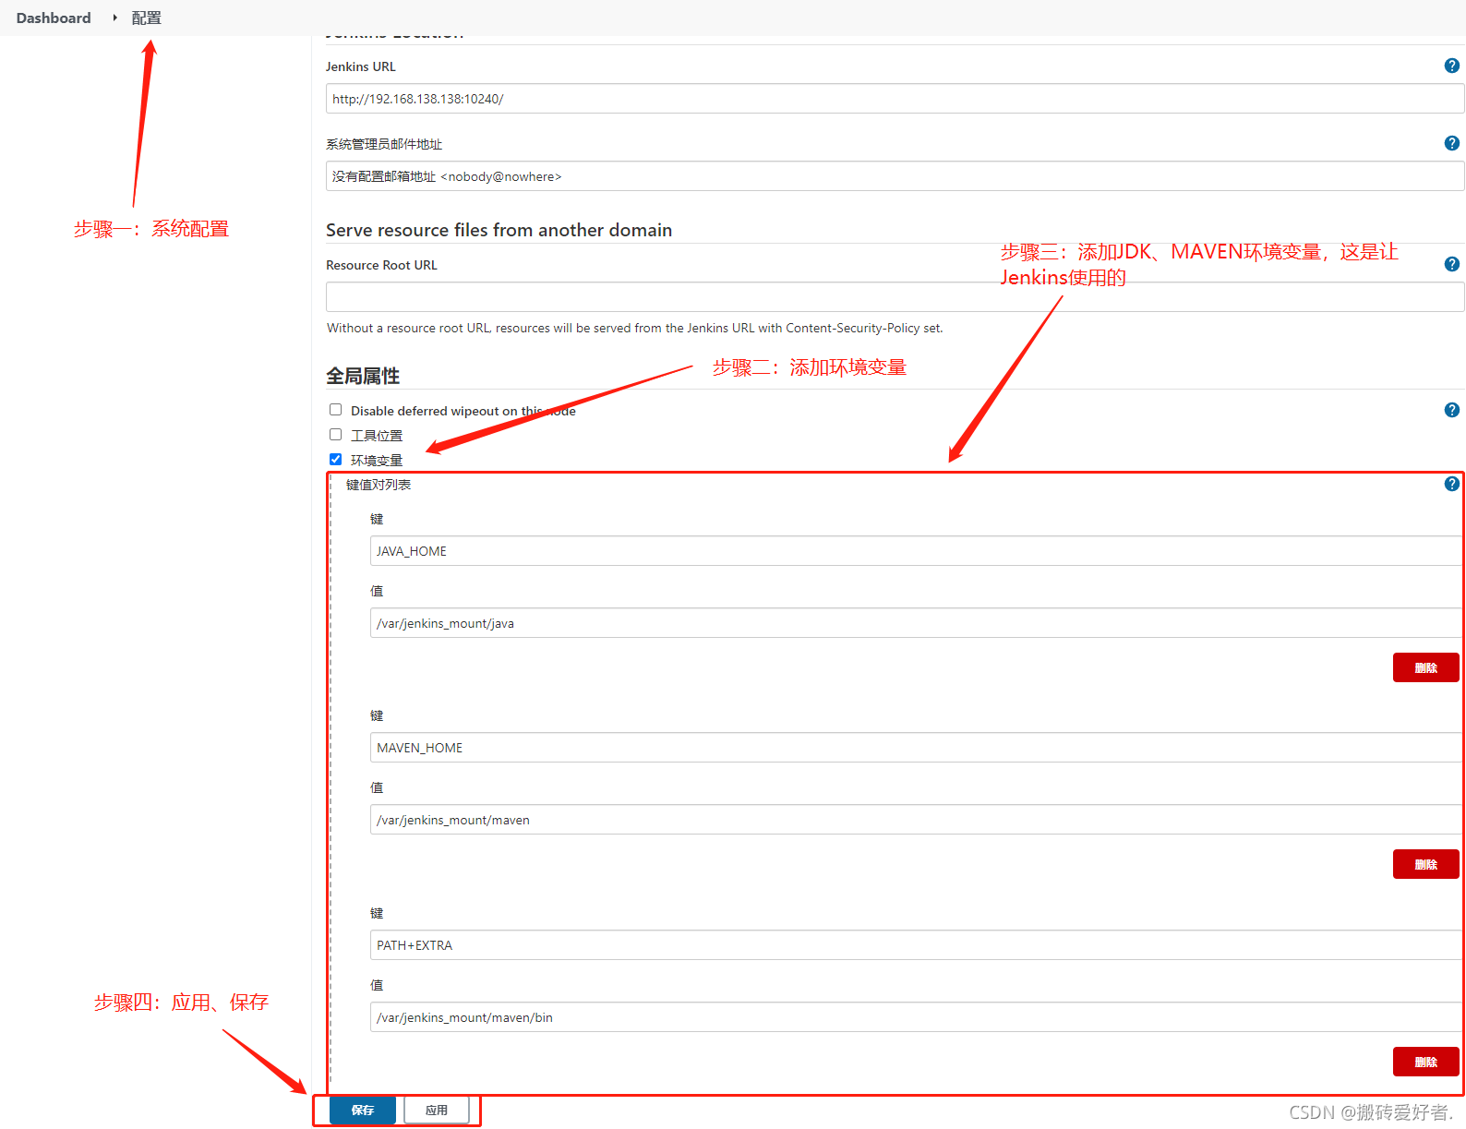
Task: Focus the empty Resource Root URL field
Action: pyautogui.click(x=895, y=297)
